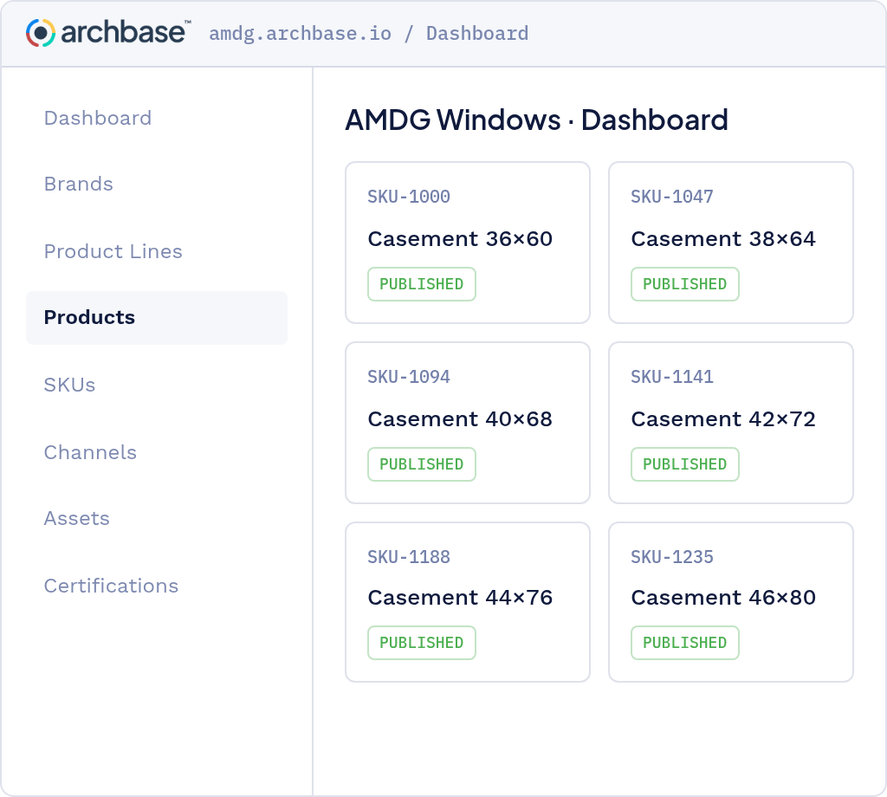
Task: Click the SKU-1094 label
Action: click(409, 377)
